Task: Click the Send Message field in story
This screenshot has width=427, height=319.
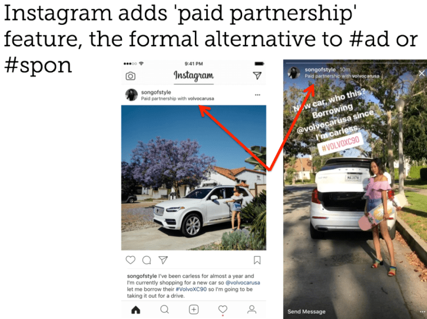Action: [306, 311]
